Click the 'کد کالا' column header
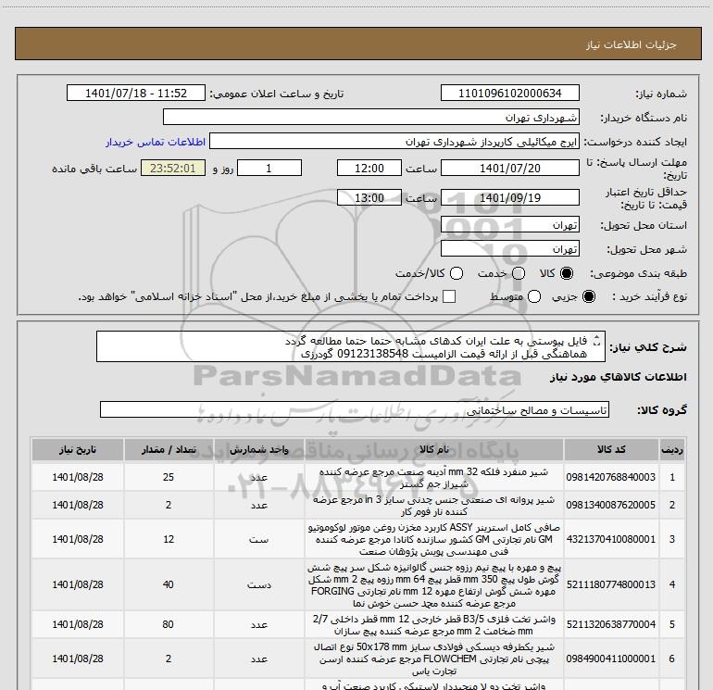Screen dimensions: 713x690 pos(611,450)
